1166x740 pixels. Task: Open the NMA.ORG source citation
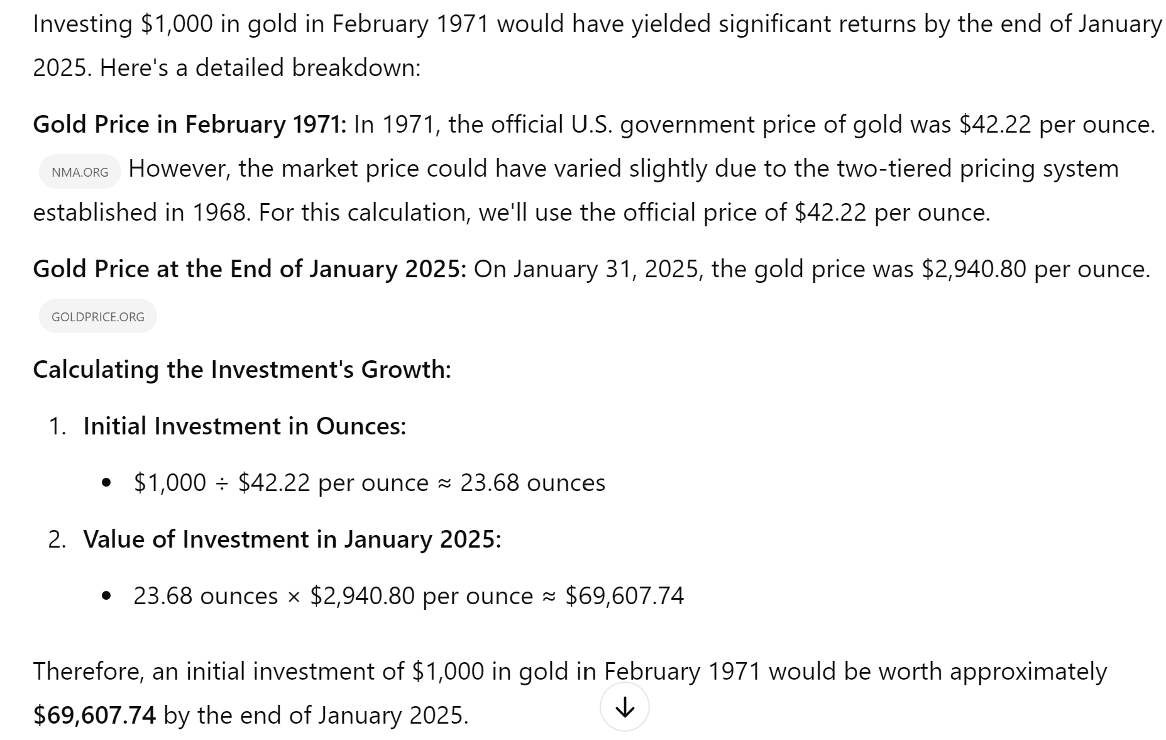[80, 172]
